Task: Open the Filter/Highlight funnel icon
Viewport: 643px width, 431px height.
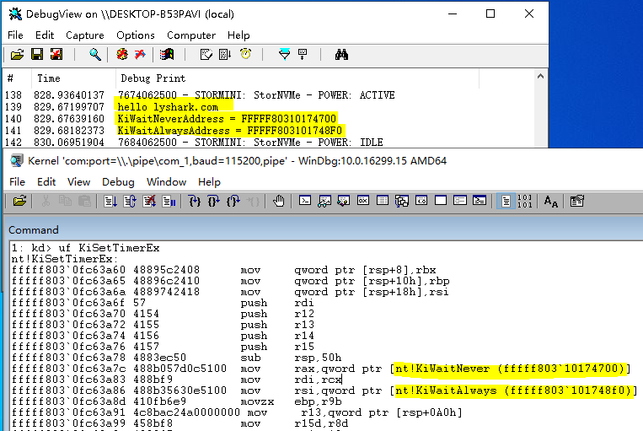Action: tap(284, 54)
